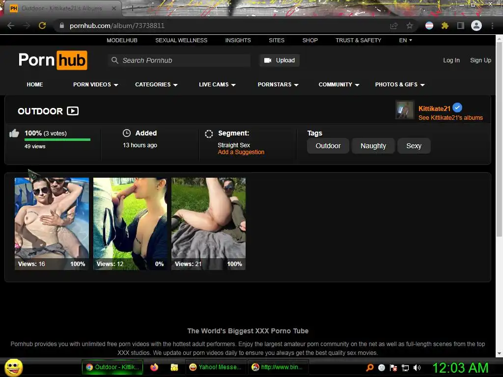Reload the page with refresh icon
Viewport: 503px width, 377px height.
(42, 26)
